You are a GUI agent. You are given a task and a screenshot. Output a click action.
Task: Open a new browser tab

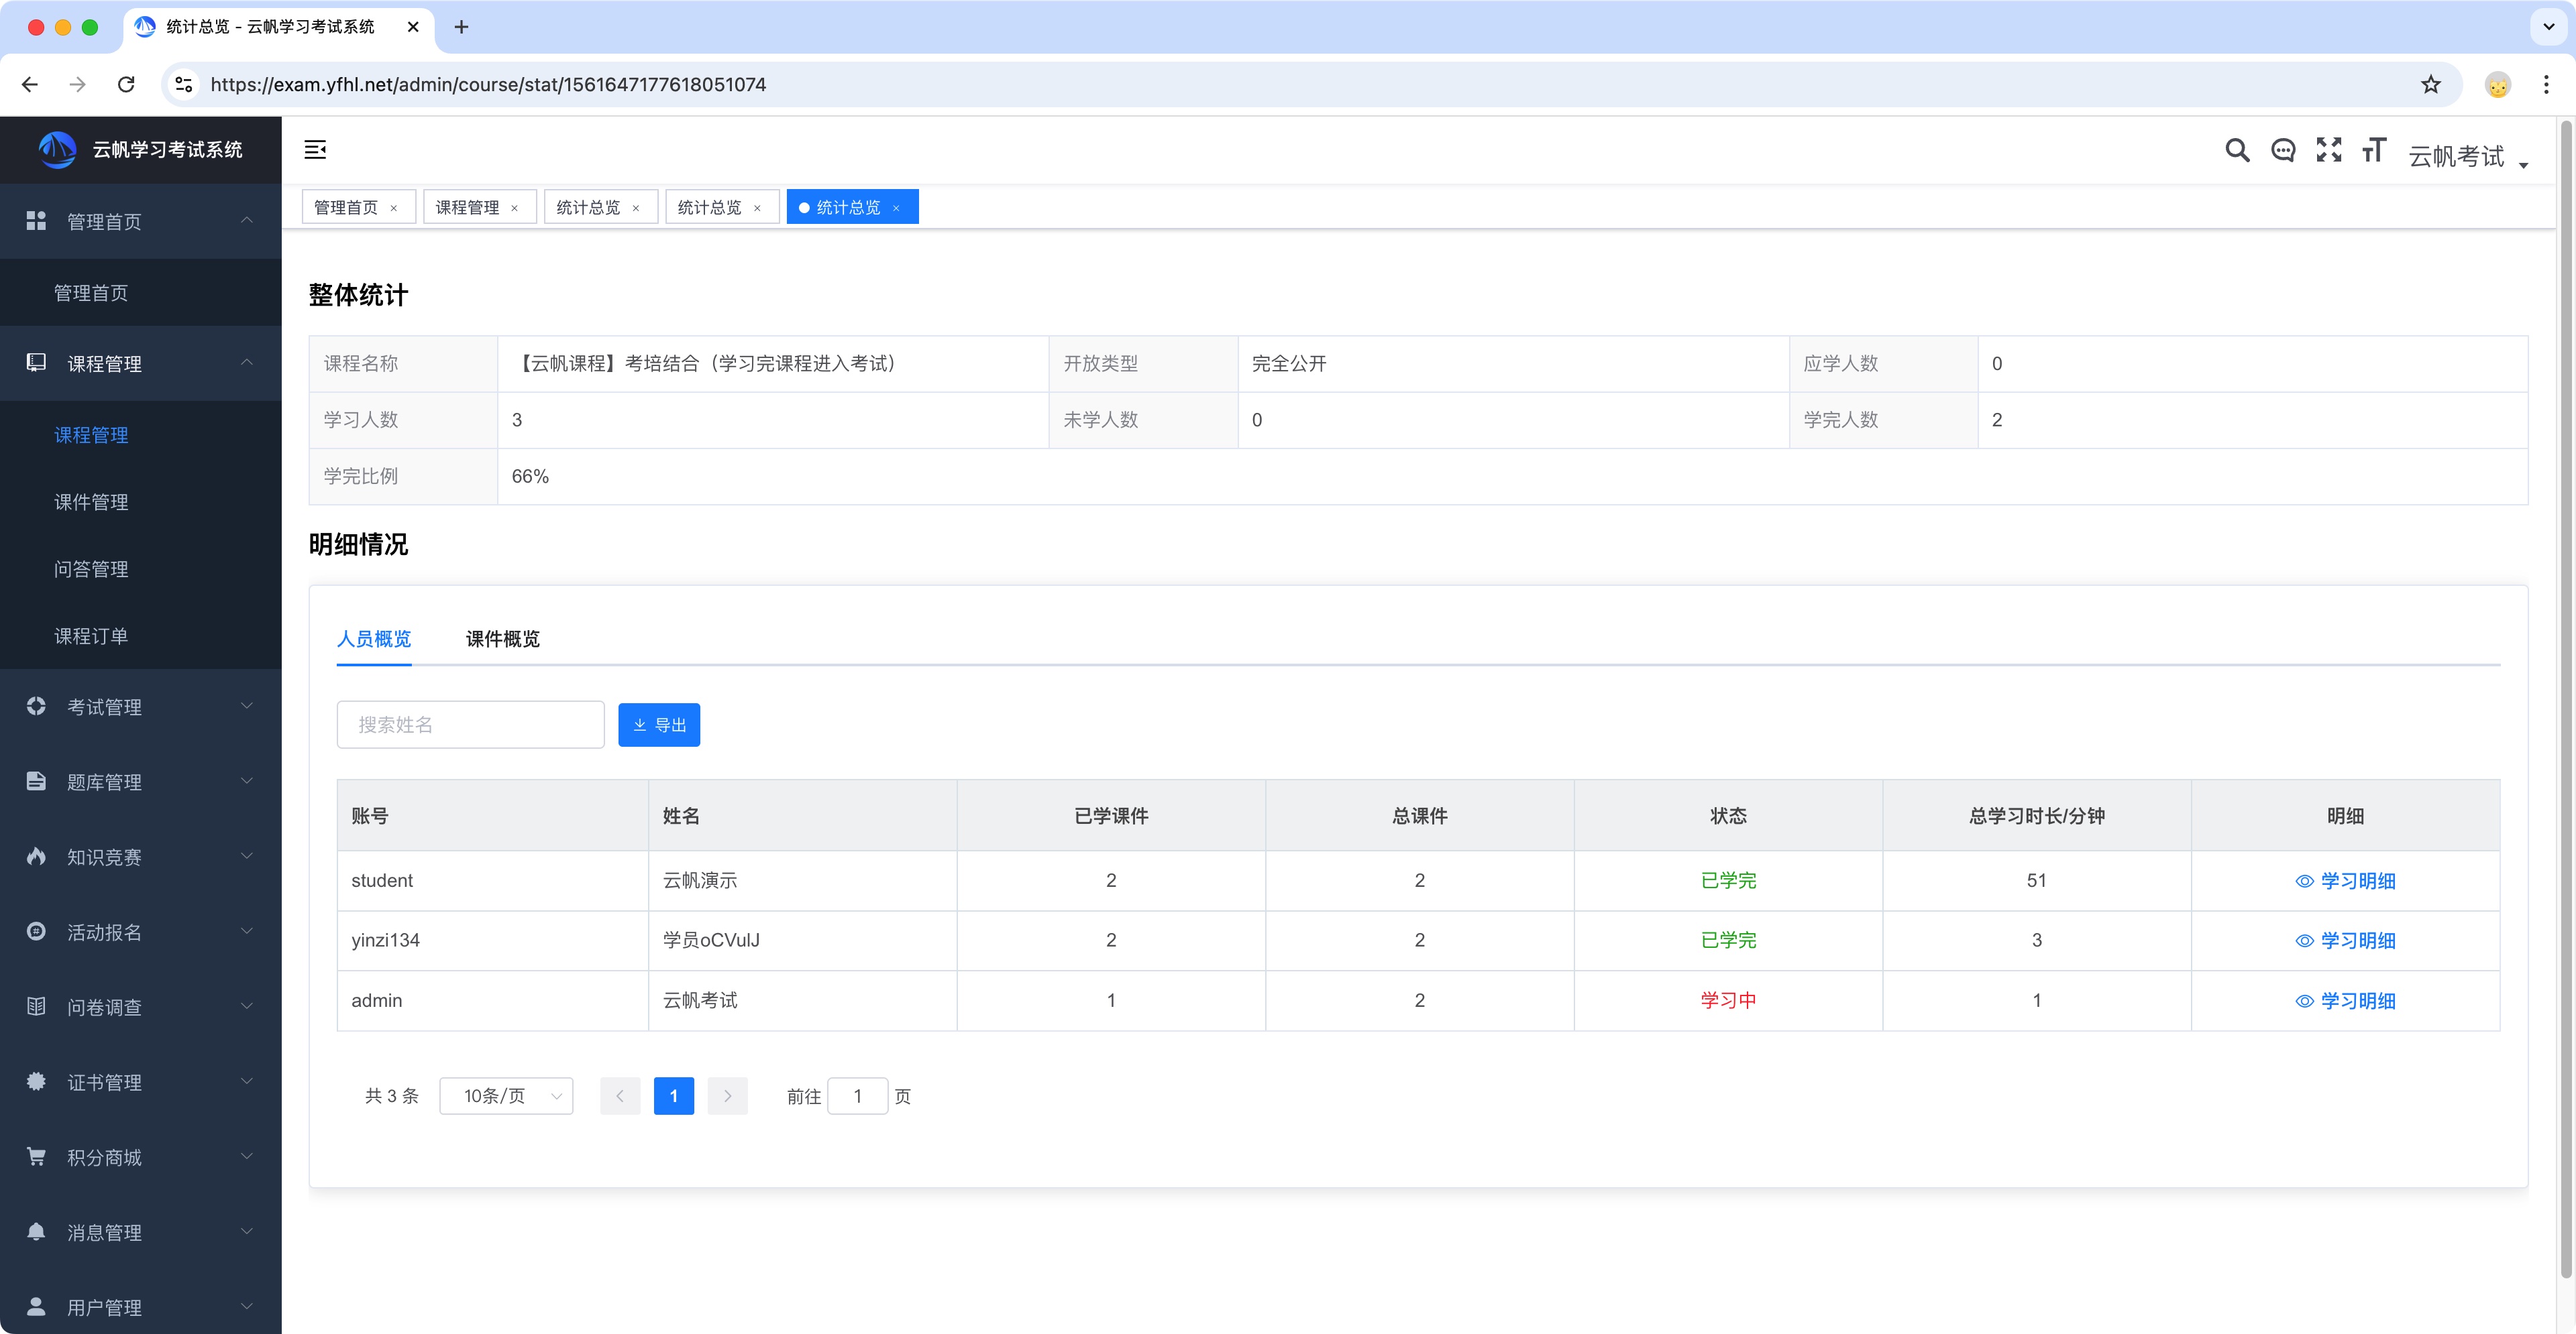461,27
